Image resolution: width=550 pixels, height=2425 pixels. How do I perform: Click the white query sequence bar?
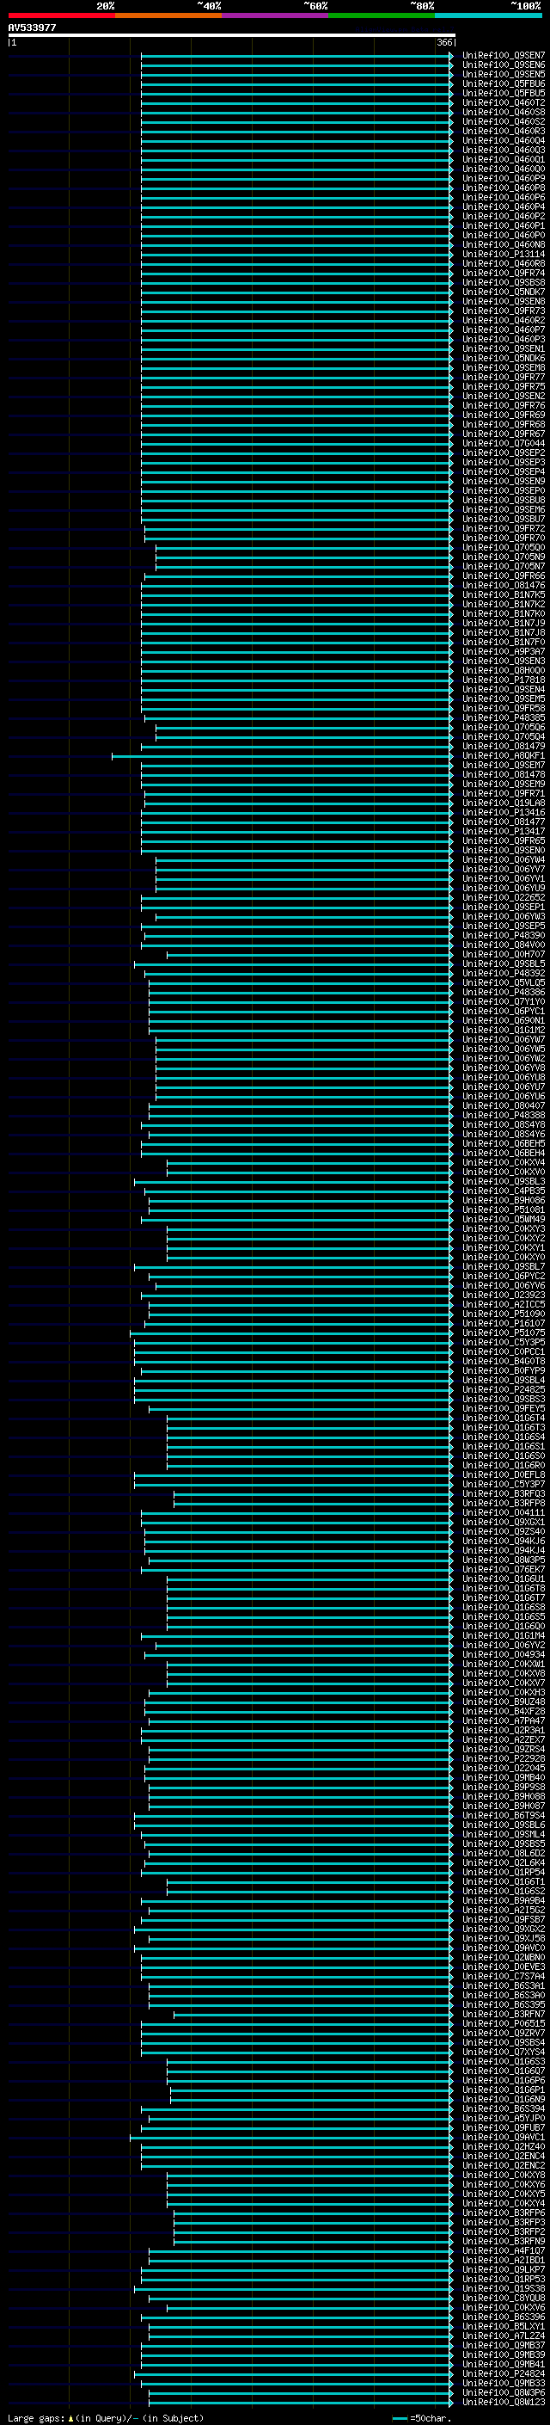[x=231, y=36]
